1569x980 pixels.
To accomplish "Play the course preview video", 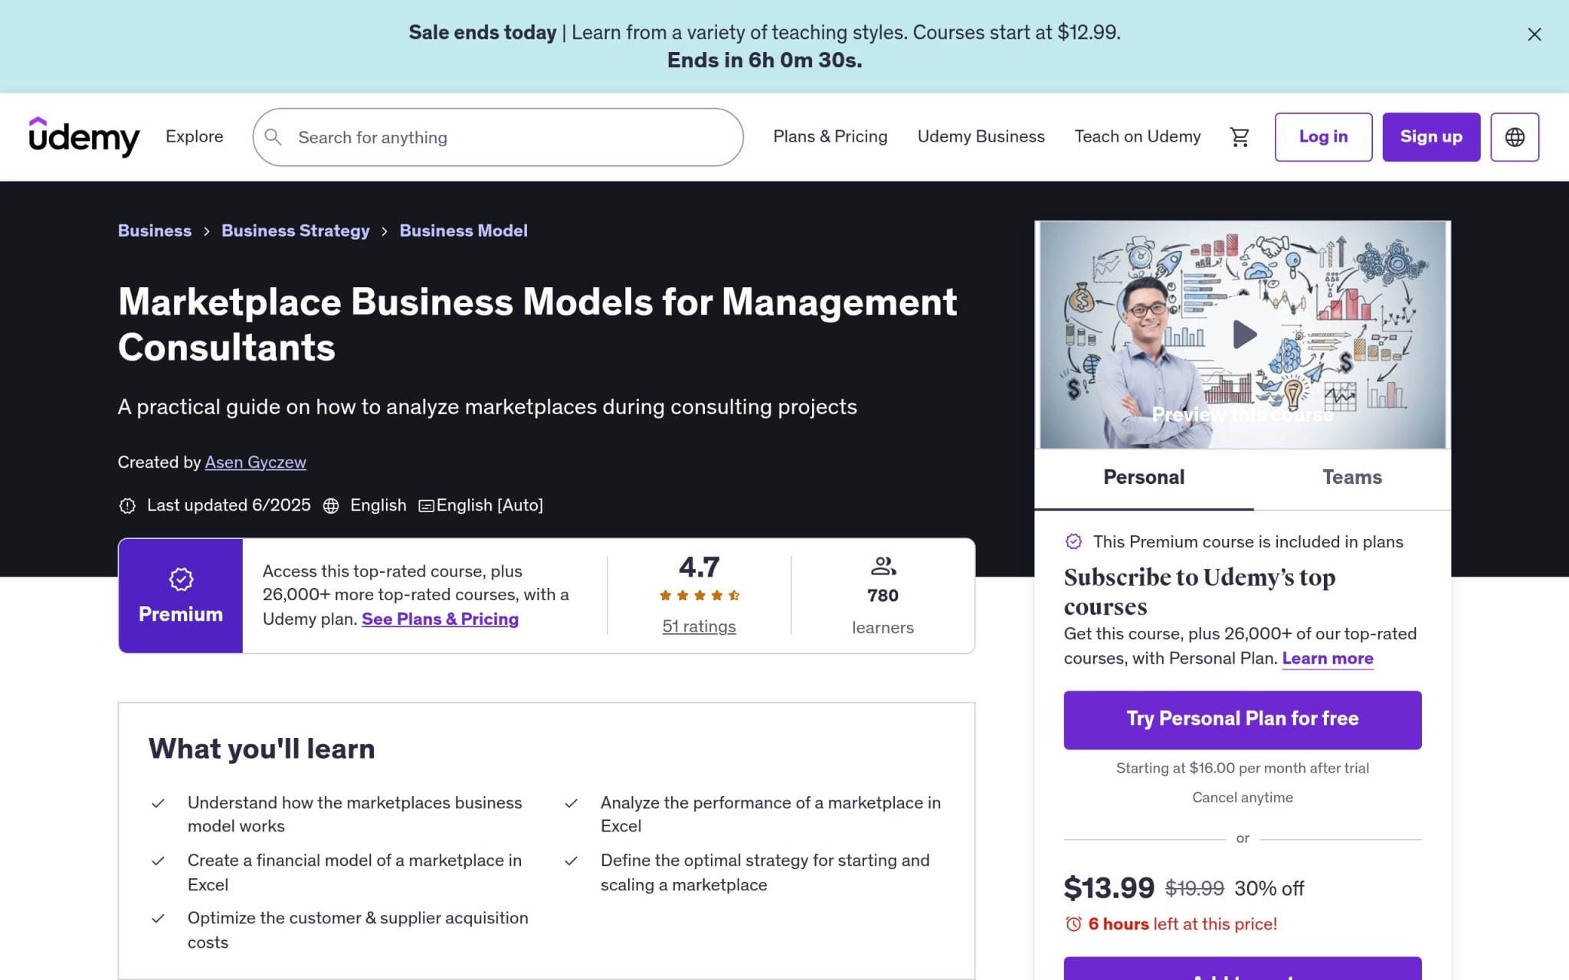I will tap(1243, 335).
